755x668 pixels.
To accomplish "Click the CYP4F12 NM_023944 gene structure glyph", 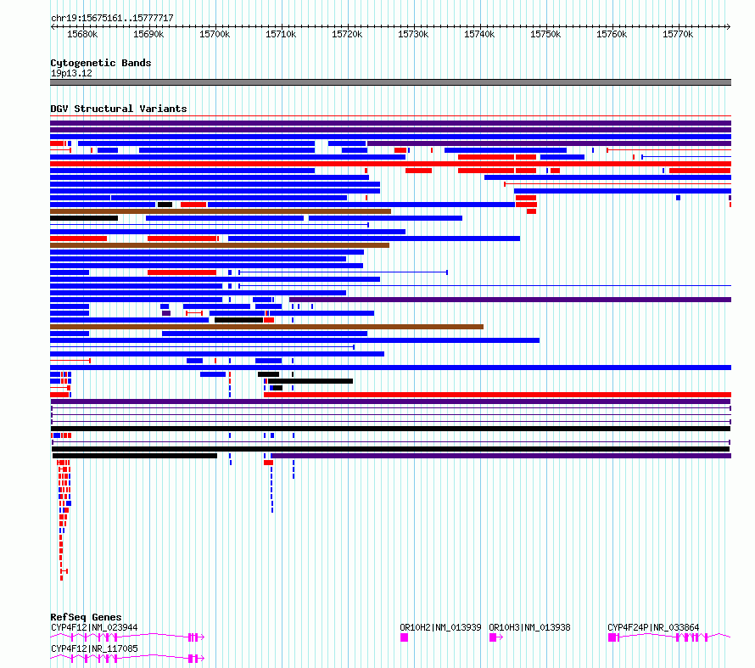I will 127,637.
